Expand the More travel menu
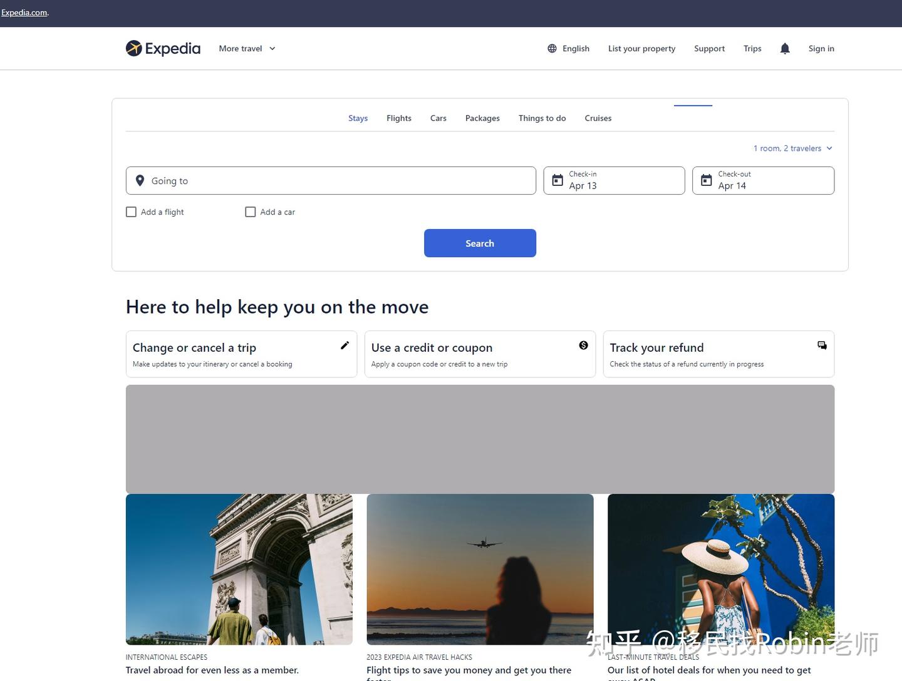 point(247,48)
